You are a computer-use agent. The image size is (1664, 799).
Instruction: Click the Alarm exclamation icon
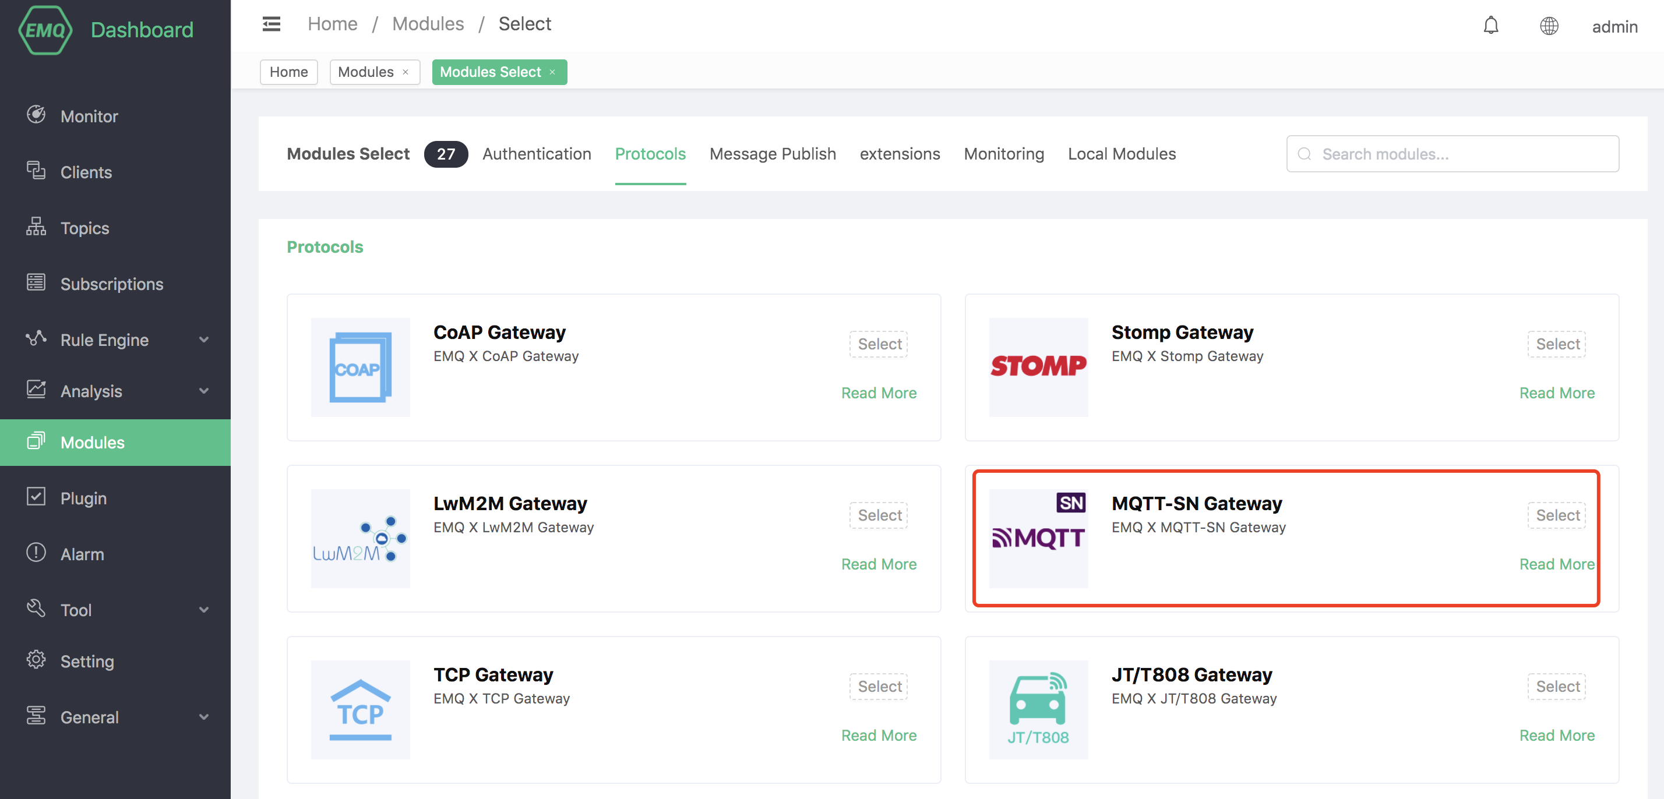pos(36,552)
